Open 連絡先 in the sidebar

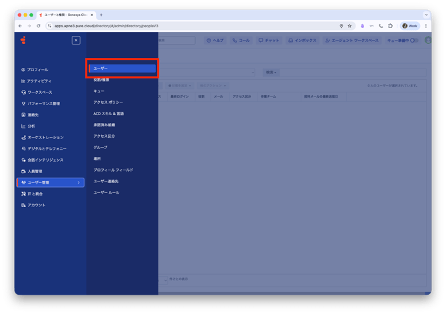coord(30,115)
